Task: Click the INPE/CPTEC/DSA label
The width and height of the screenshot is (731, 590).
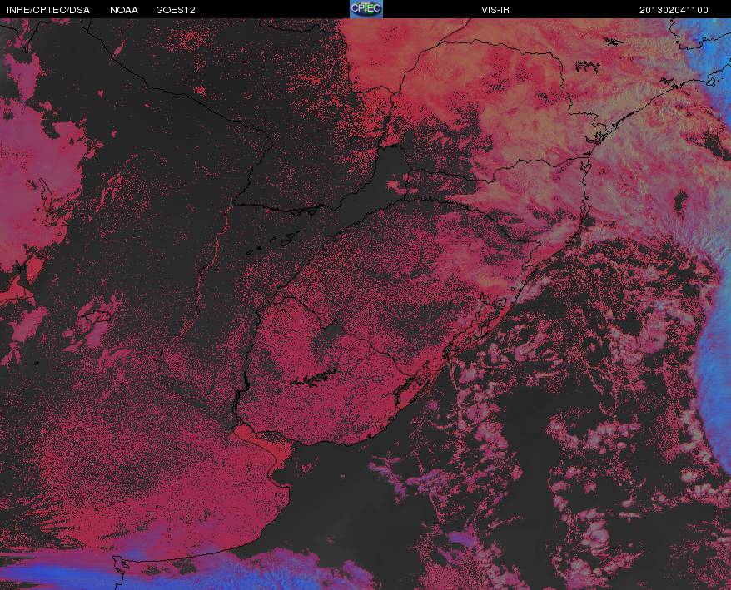Action: [x=48, y=10]
